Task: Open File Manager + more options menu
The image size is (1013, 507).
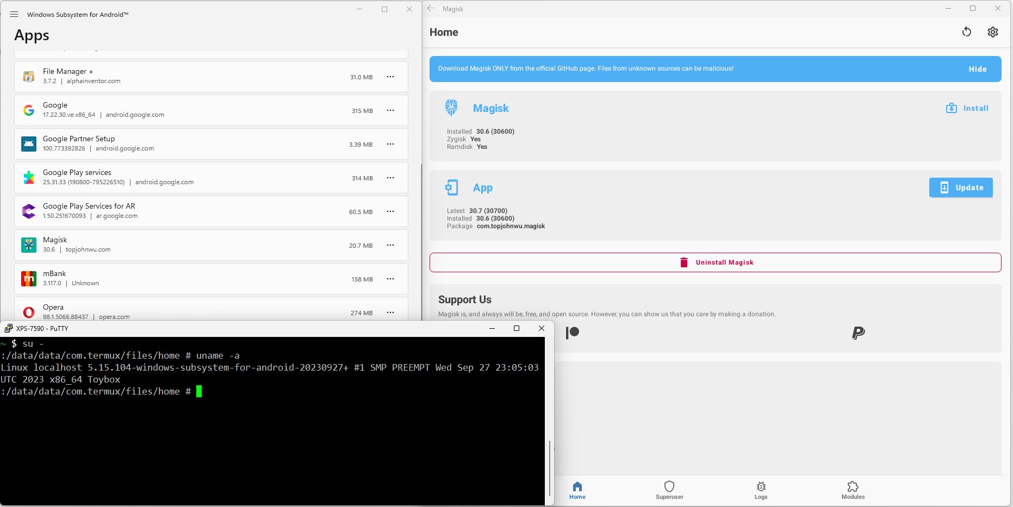Action: 390,77
